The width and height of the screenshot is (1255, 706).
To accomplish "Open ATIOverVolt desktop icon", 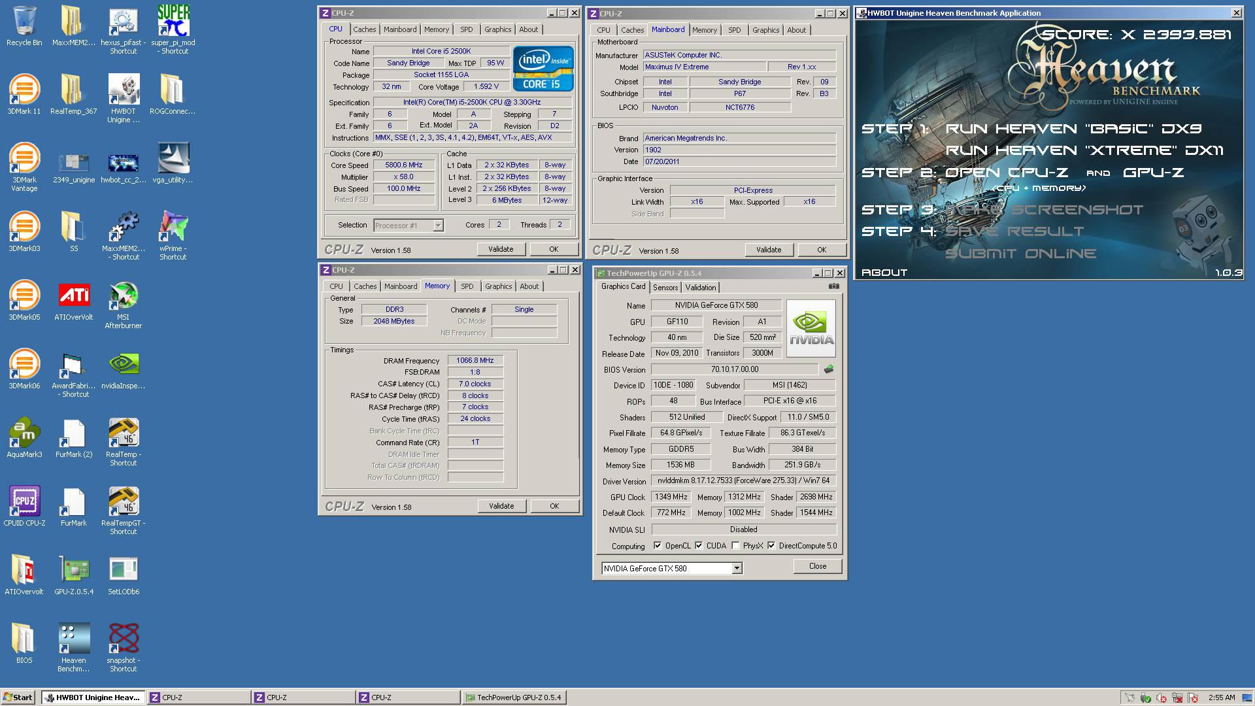I will tap(74, 295).
